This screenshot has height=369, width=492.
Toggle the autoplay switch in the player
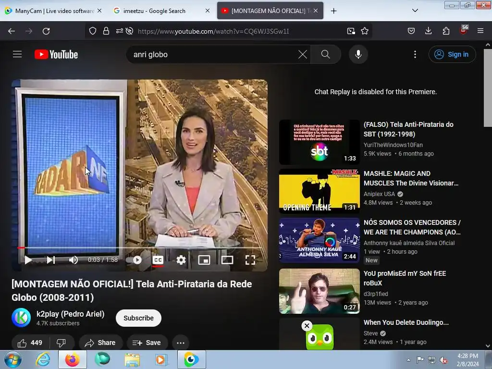point(134,260)
